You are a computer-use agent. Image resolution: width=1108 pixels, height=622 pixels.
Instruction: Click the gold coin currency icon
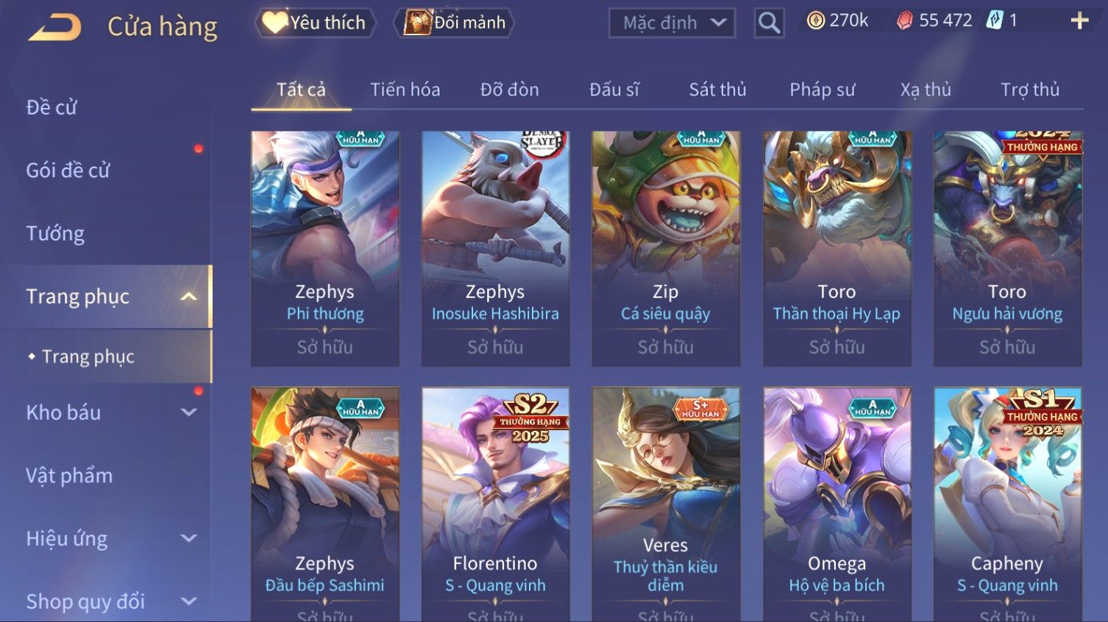815,21
